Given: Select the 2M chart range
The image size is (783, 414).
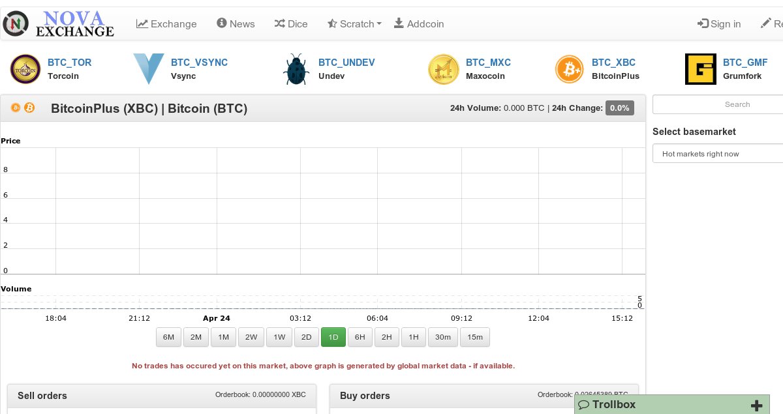Looking at the screenshot, I should tap(196, 337).
